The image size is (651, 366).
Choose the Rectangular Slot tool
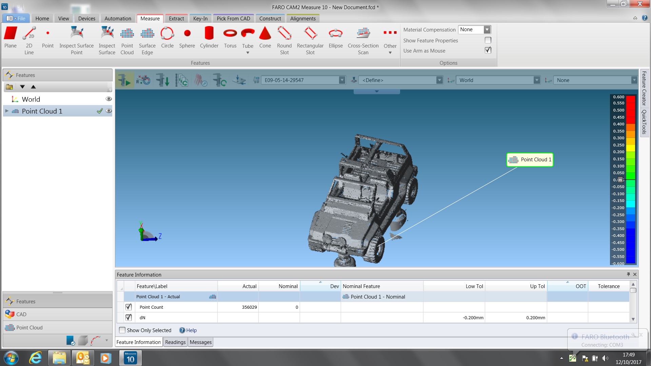coord(310,41)
